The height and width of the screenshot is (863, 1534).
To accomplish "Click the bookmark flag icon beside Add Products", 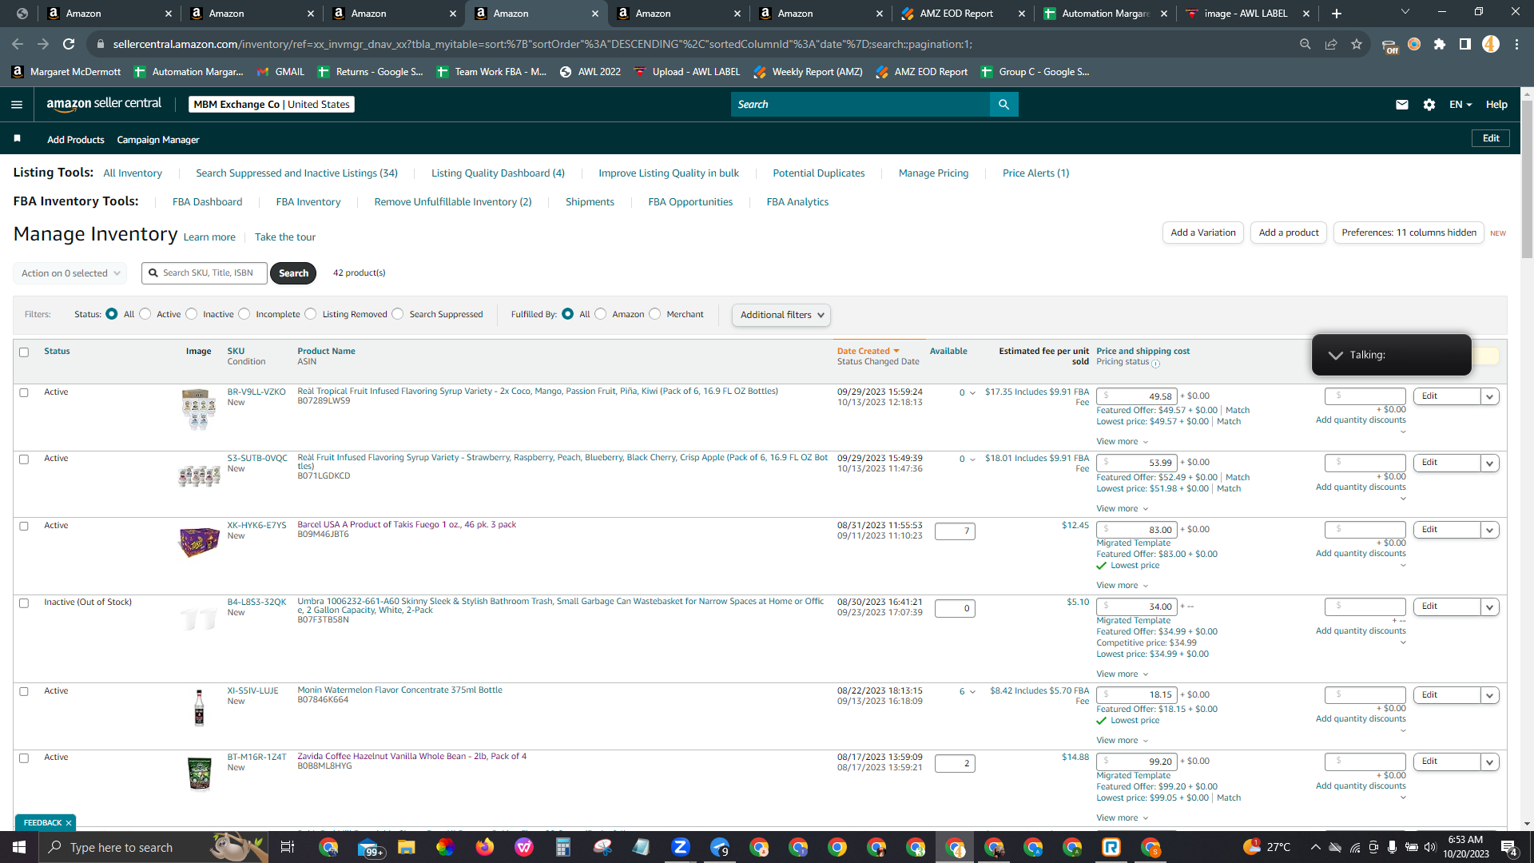I will 18,139.
